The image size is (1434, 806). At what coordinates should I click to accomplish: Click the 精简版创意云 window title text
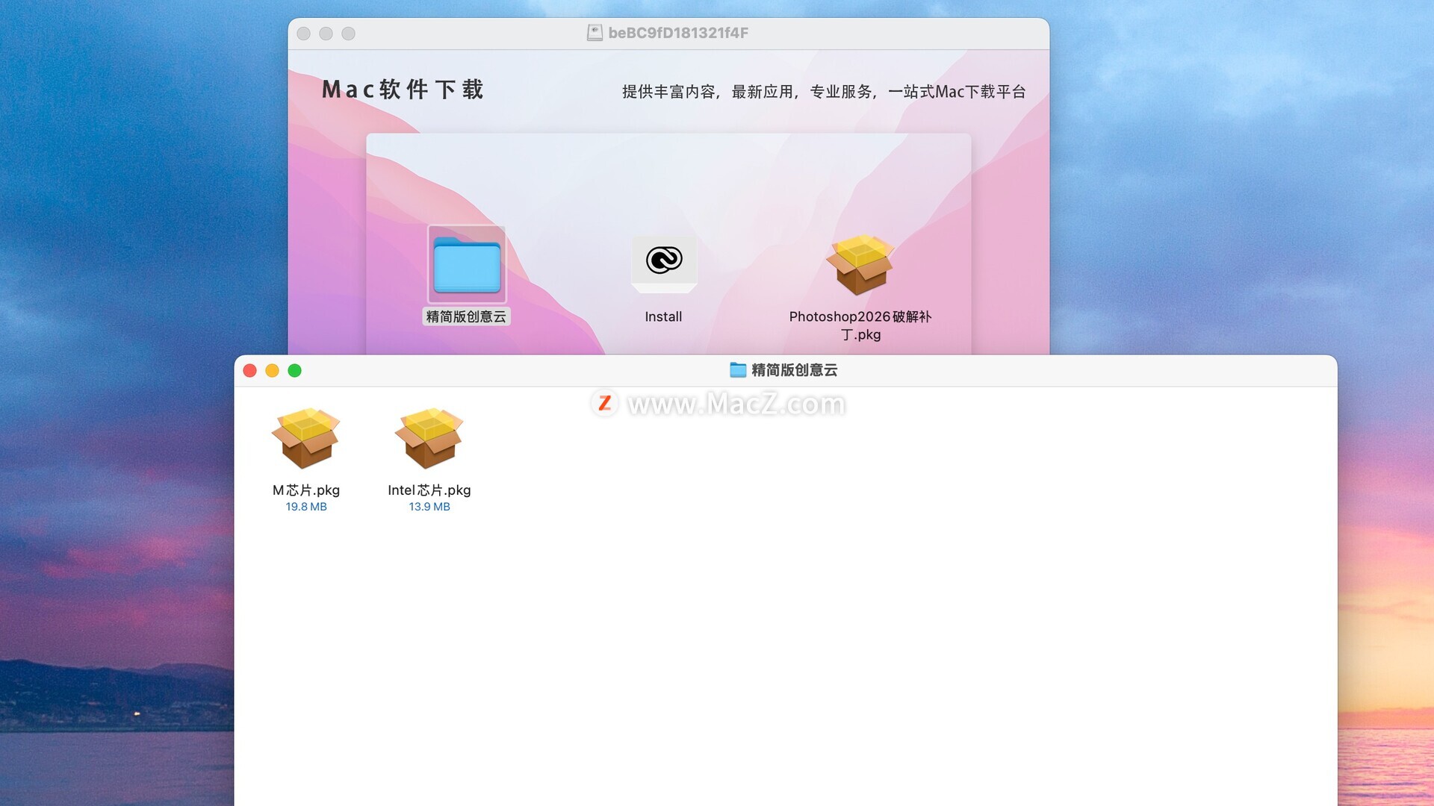point(794,370)
